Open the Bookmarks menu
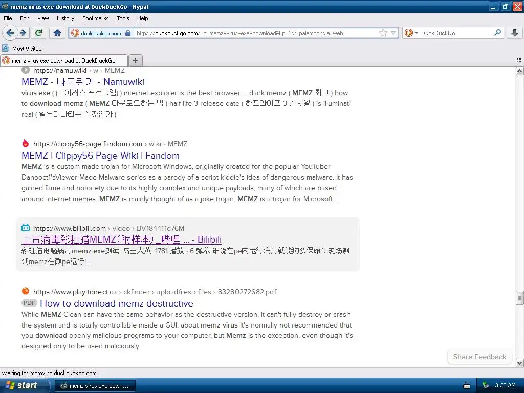The image size is (524, 393). pos(95,18)
